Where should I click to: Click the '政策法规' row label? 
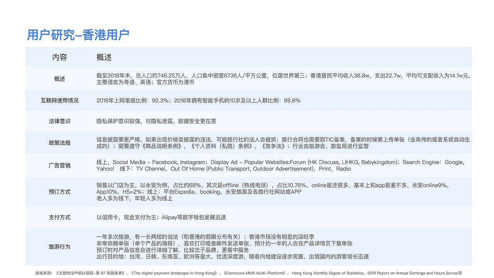coord(60,143)
